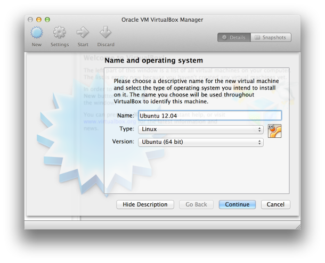
Task: Click the Name field containing Ubuntu 12.04
Action: click(x=210, y=116)
